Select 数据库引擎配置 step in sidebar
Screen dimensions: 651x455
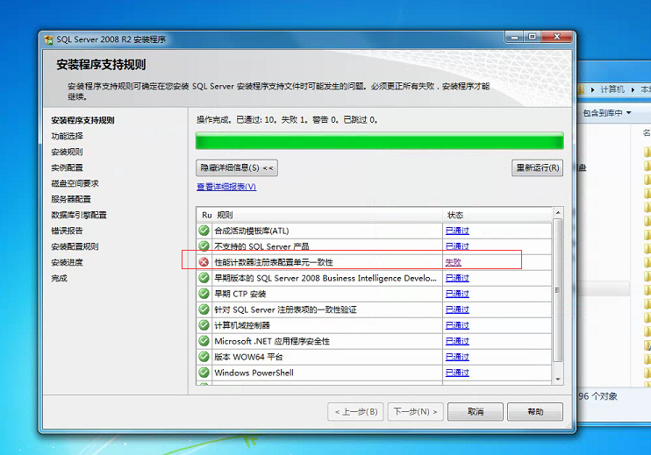[x=79, y=215]
